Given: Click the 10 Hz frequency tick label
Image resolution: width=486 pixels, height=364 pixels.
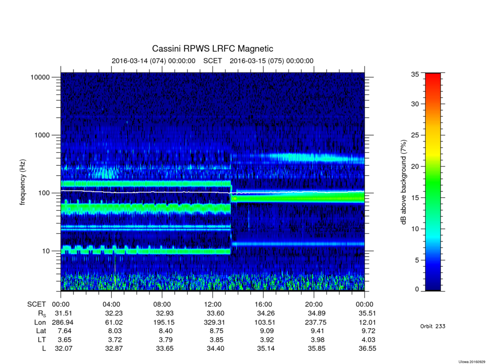Looking at the screenshot, I should 46,251.
